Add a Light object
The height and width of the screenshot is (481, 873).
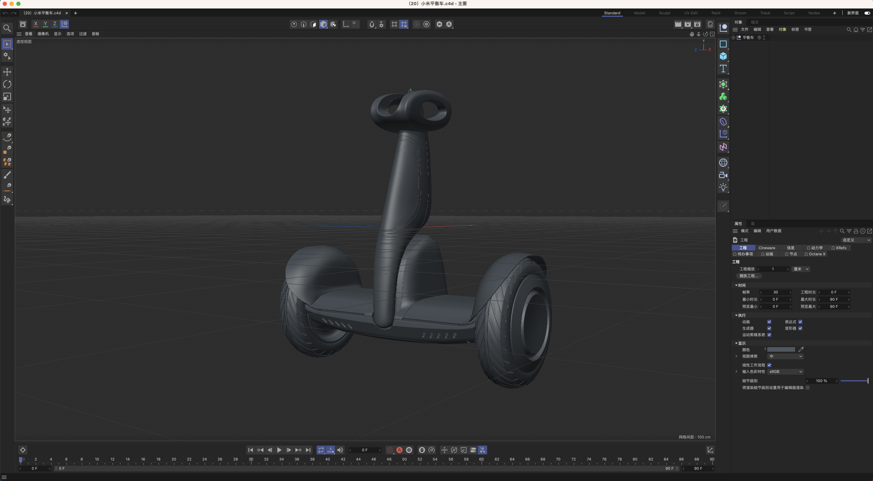coord(723,187)
